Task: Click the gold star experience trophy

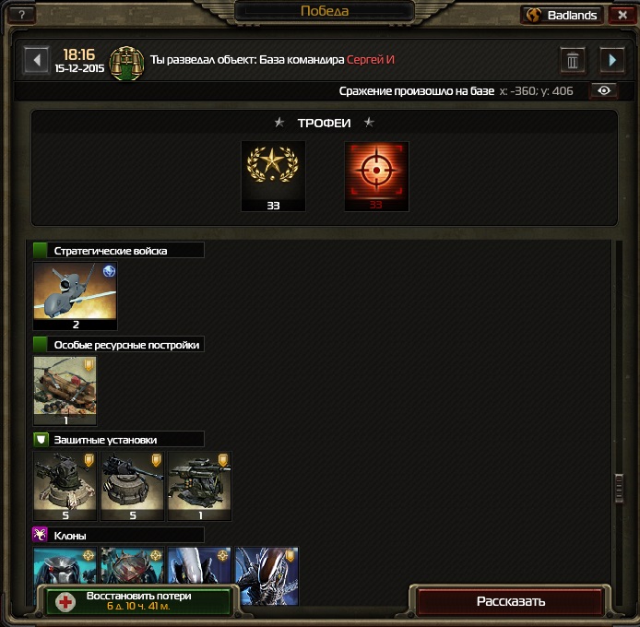Action: click(x=273, y=176)
